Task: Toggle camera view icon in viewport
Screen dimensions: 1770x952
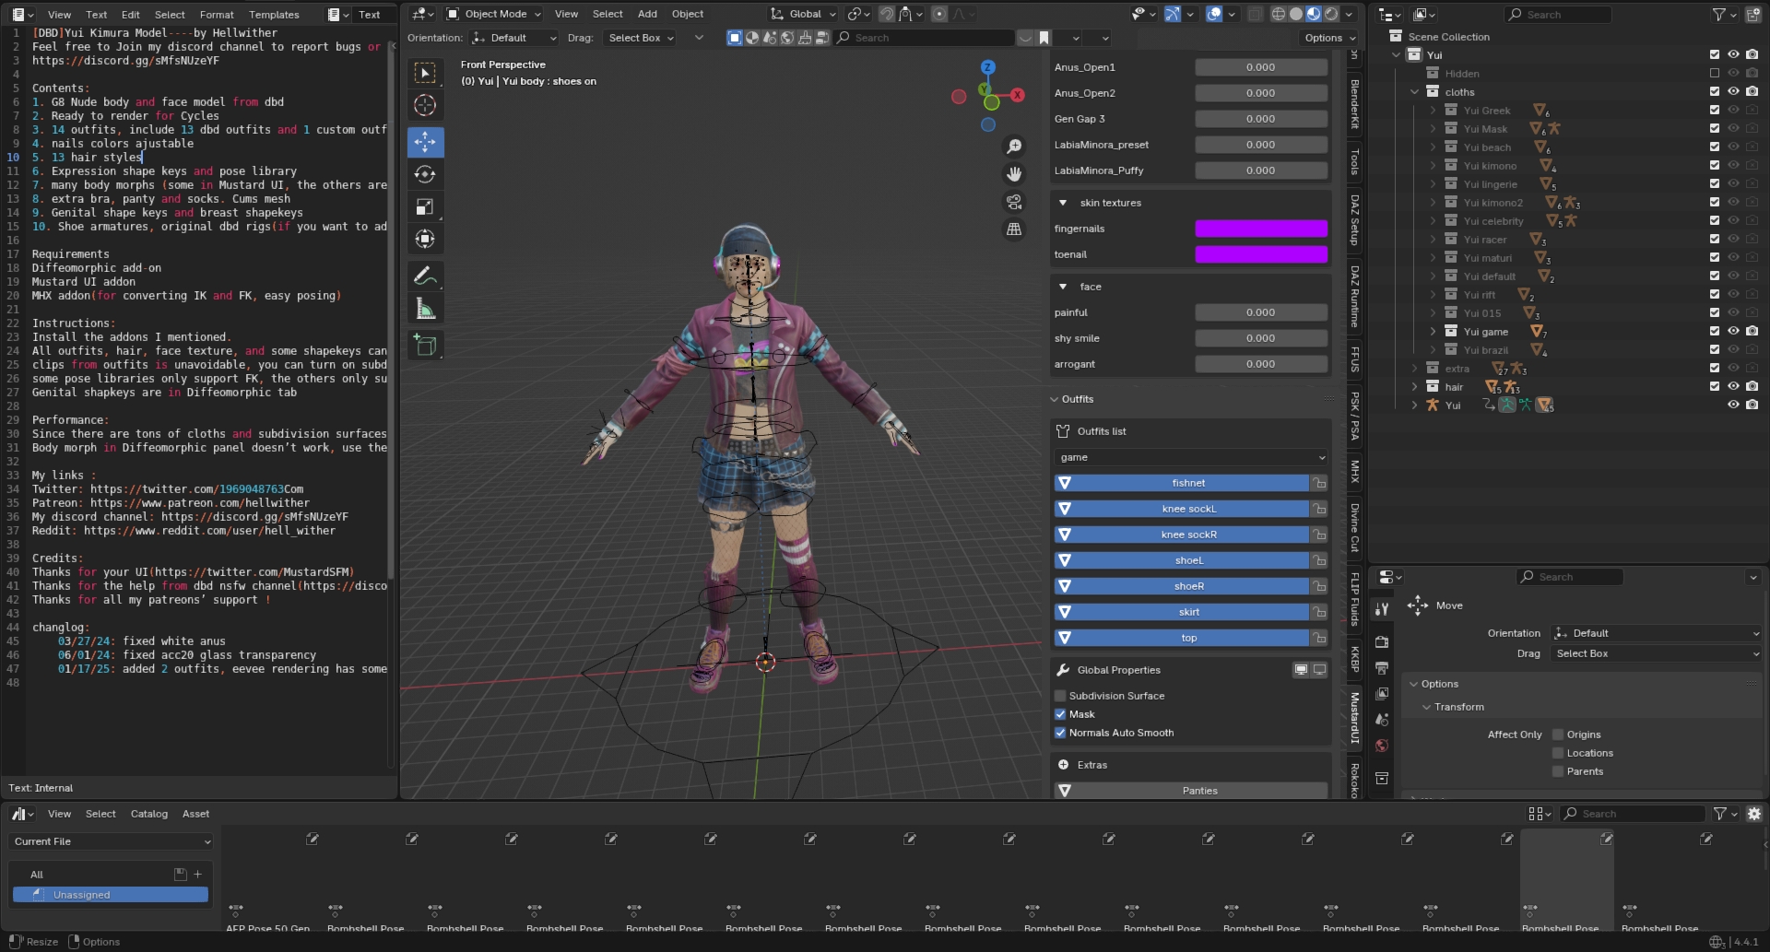Action: click(x=1014, y=202)
